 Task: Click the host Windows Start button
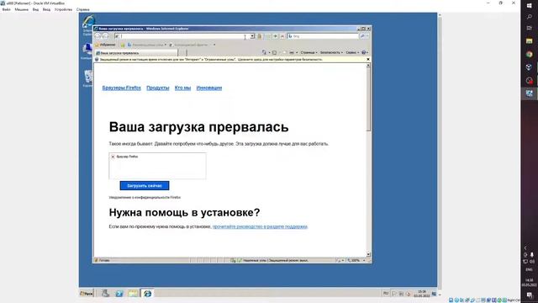click(x=529, y=6)
